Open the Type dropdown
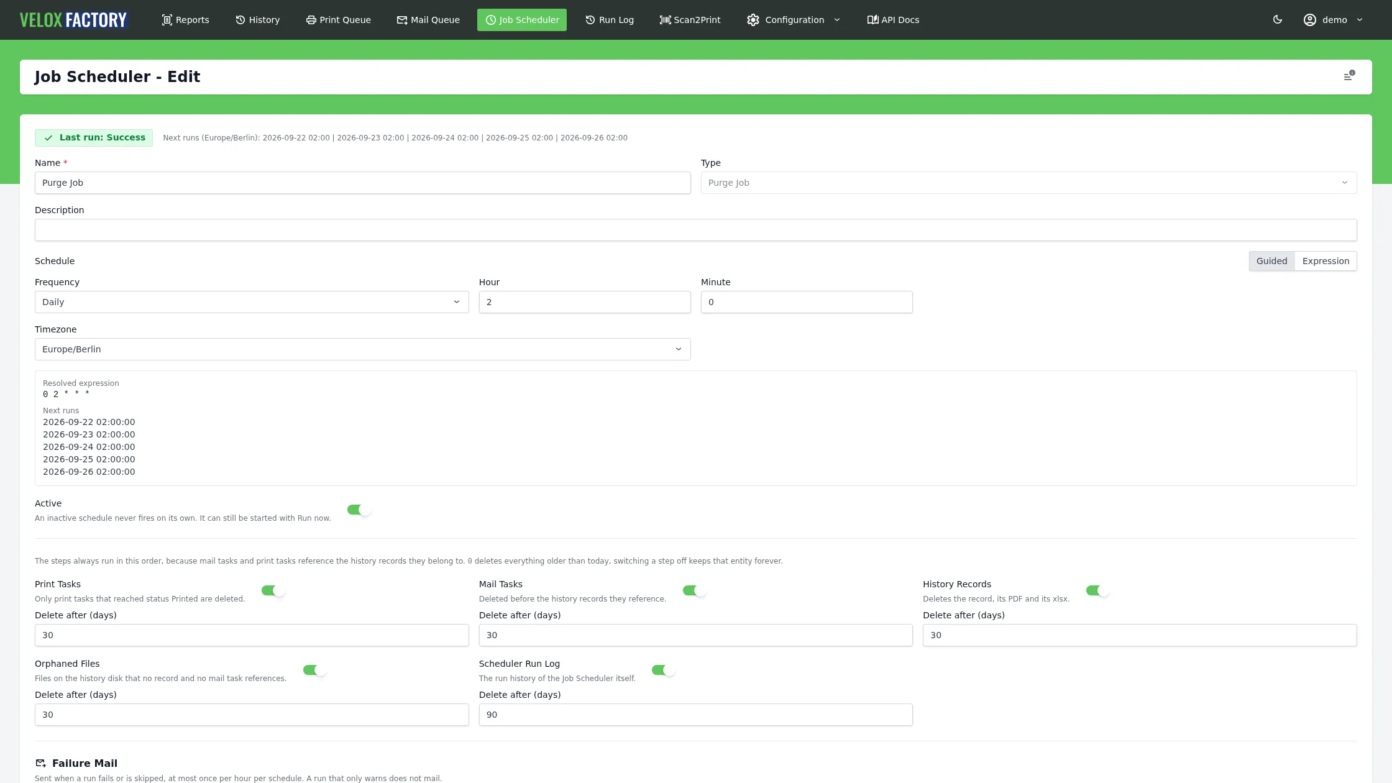This screenshot has height=783, width=1392. point(1029,183)
